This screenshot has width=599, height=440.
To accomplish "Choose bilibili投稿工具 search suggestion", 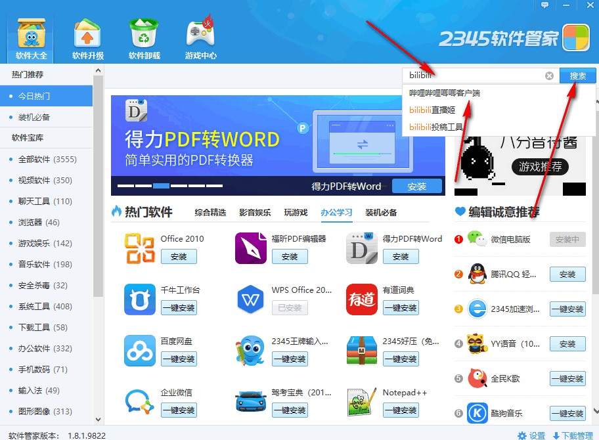I will click(x=499, y=127).
